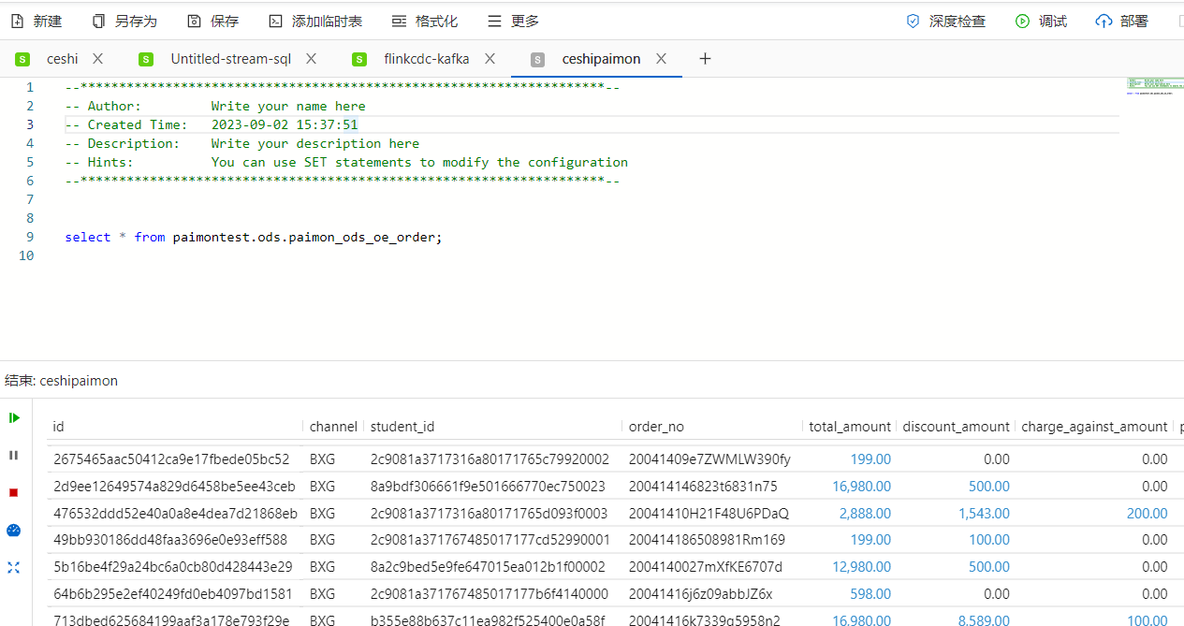Select id cell 2d9ee12649574a829d6458be5ee43ceb
The width and height of the screenshot is (1184, 626).
tap(174, 487)
